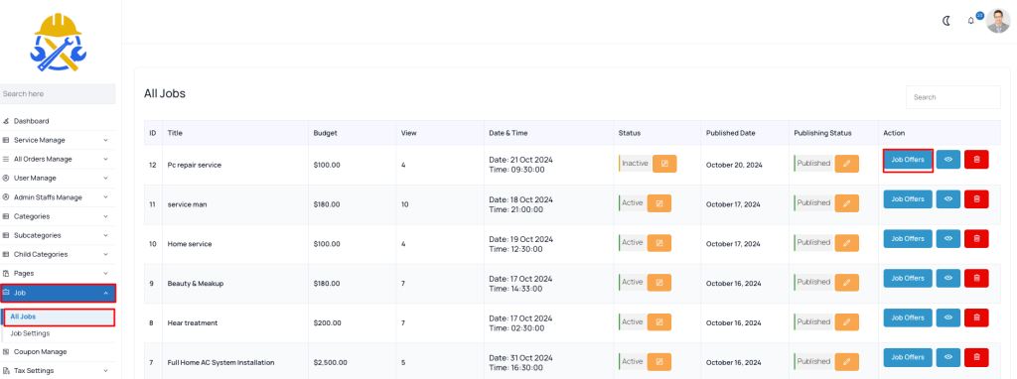Collapse the Job sidebar menu

pyautogui.click(x=58, y=293)
